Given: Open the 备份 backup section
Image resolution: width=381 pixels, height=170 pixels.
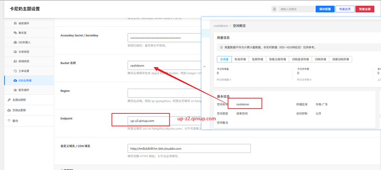Looking at the screenshot, I should coord(29,121).
